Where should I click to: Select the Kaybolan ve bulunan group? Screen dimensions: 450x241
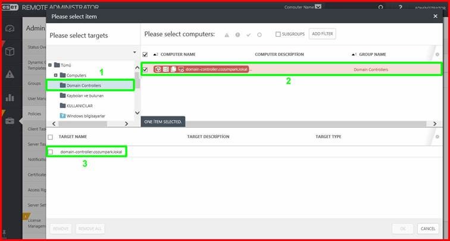85,96
